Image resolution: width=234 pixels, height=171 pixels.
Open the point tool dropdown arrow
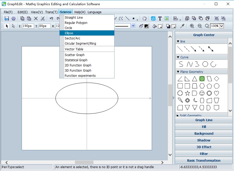(x=137, y=20)
